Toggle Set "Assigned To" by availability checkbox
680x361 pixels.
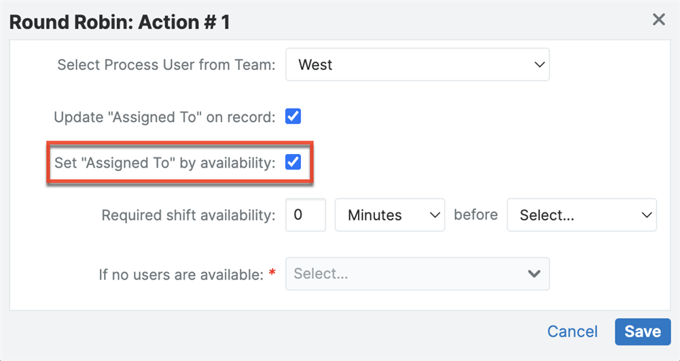[293, 162]
